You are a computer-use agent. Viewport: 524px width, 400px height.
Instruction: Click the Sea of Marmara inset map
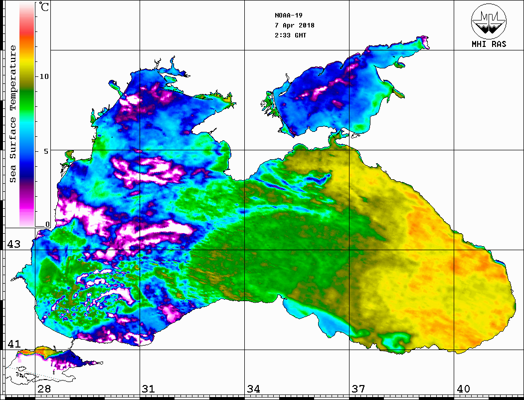coord(53,366)
